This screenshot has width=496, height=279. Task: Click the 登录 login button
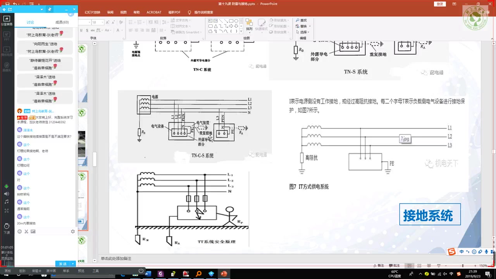pyautogui.click(x=440, y=4)
